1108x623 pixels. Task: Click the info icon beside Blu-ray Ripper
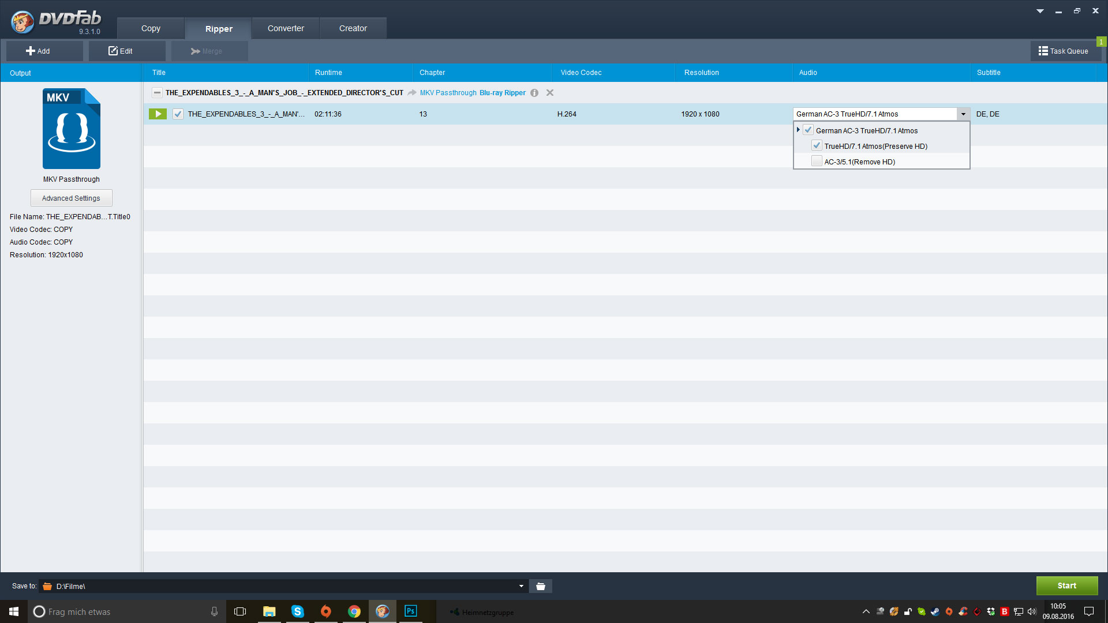click(534, 93)
